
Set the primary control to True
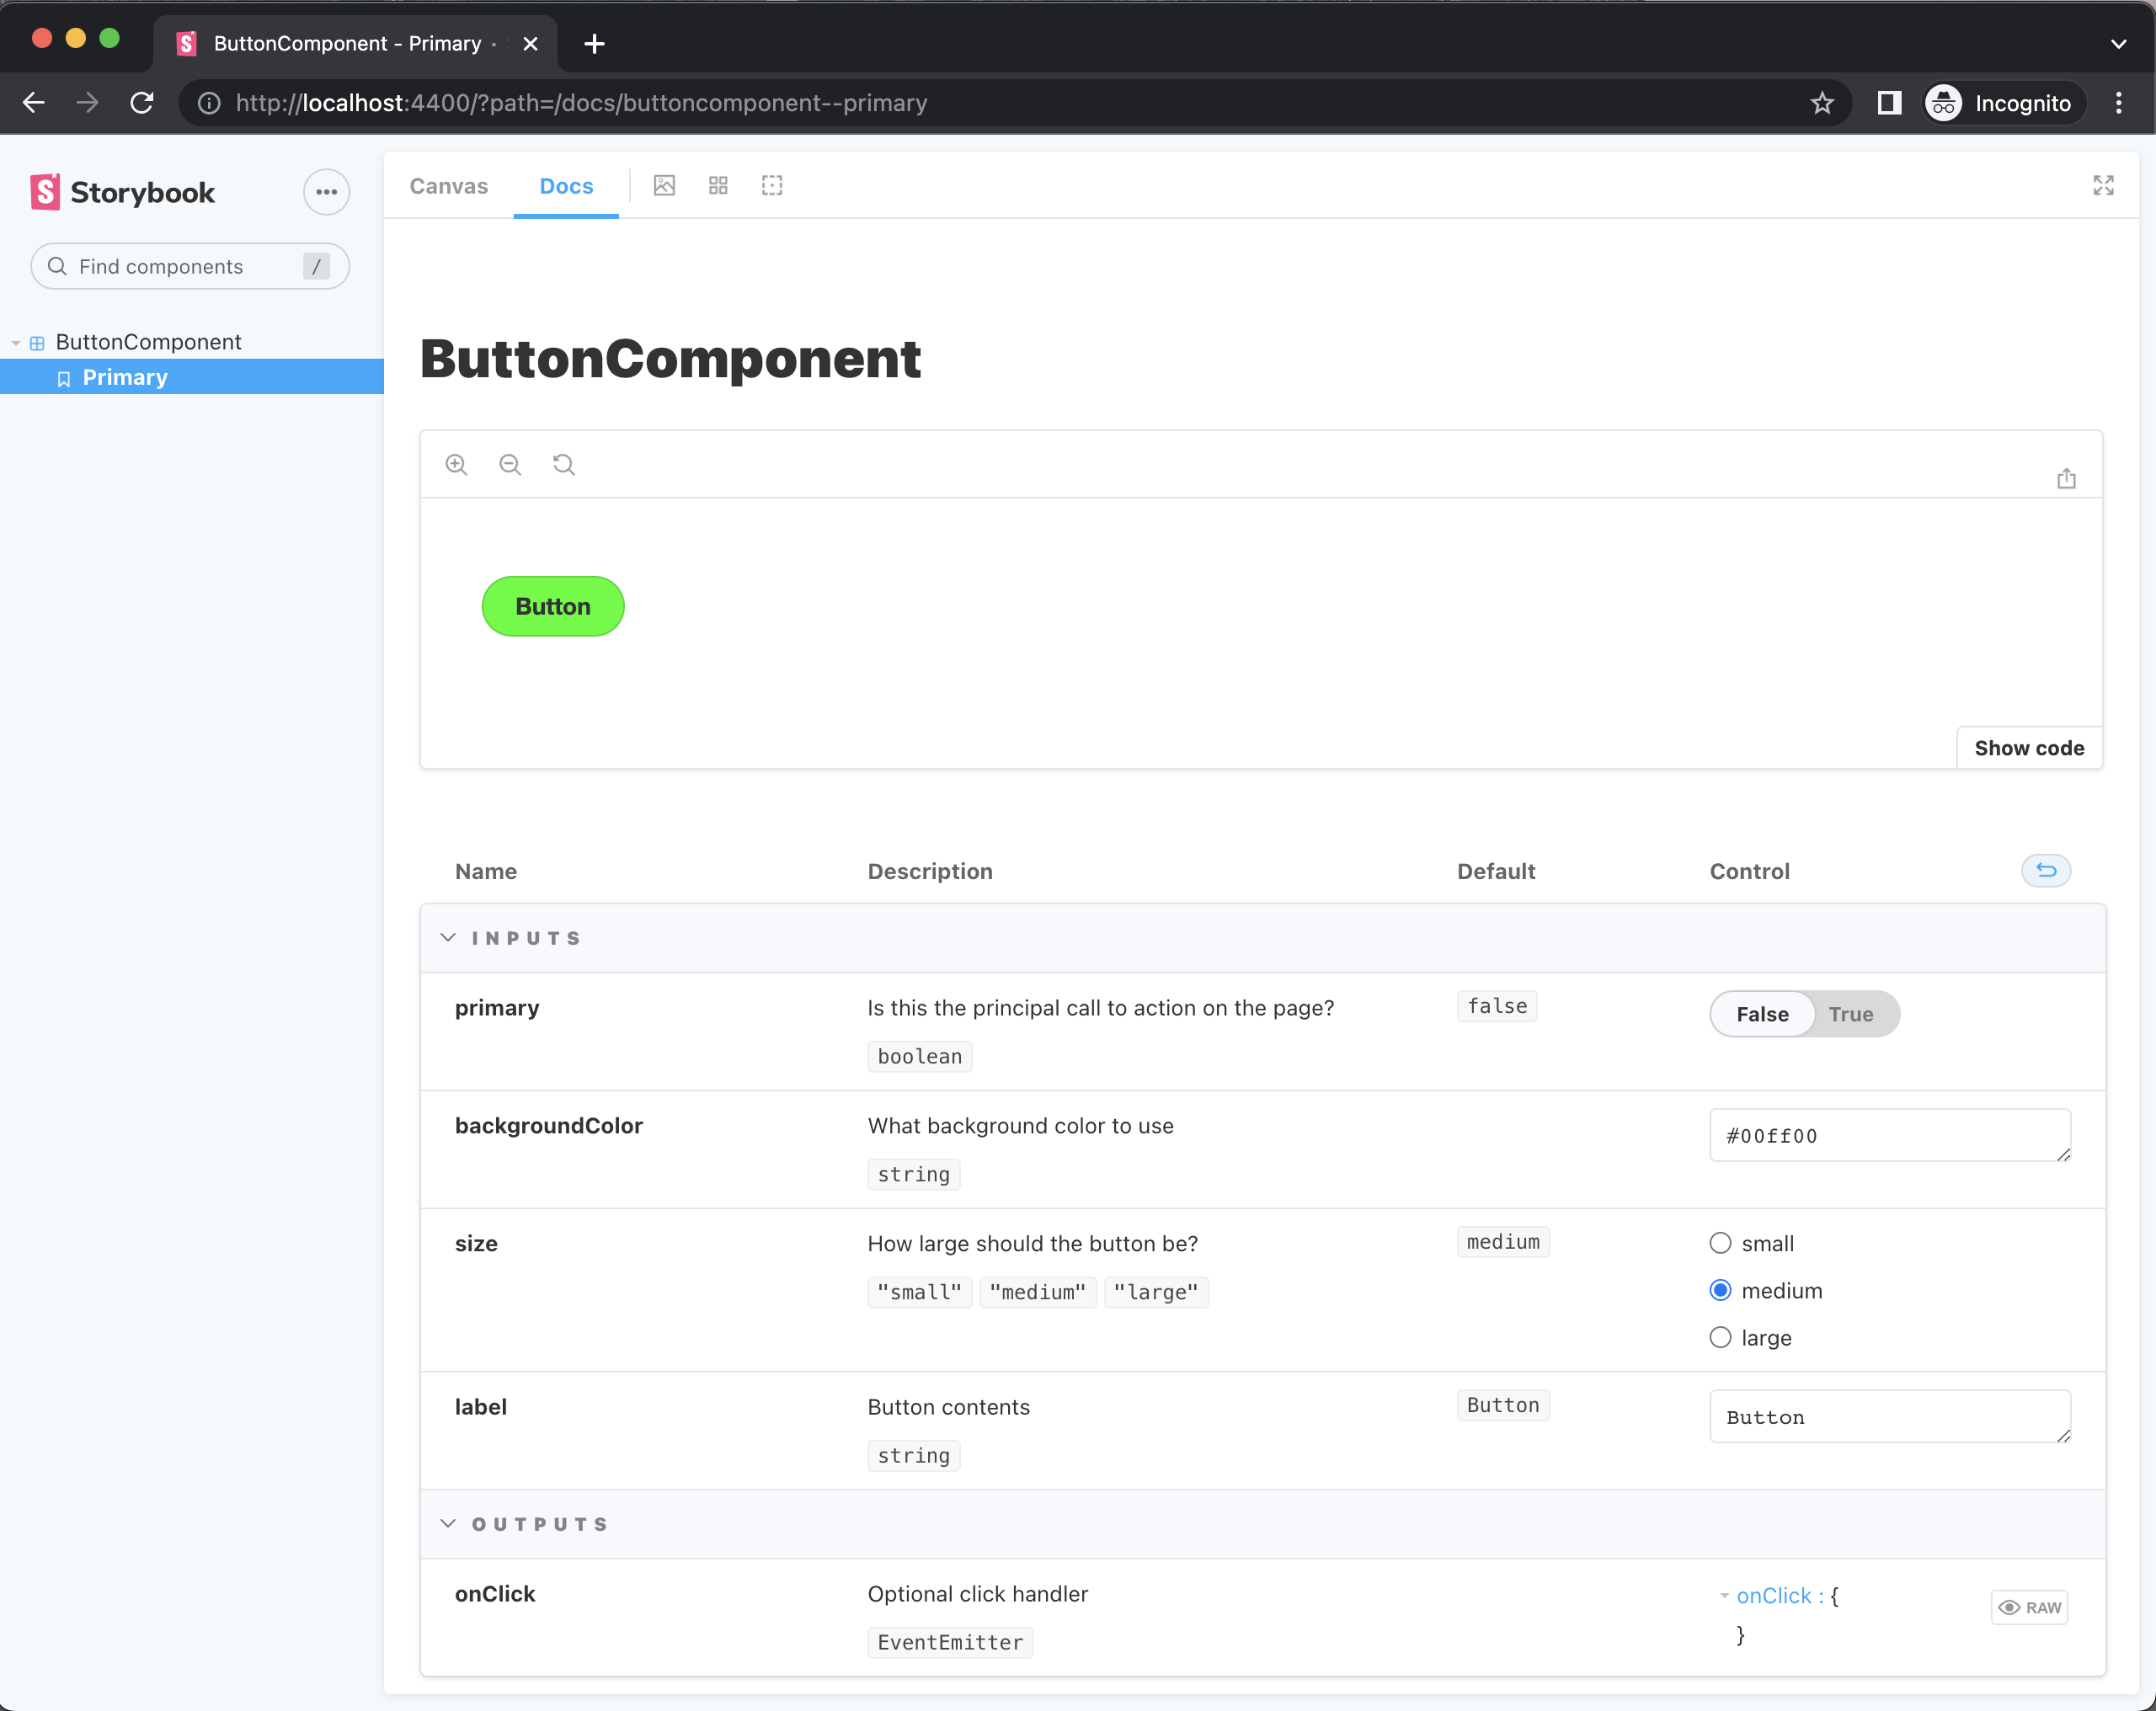point(1851,1013)
